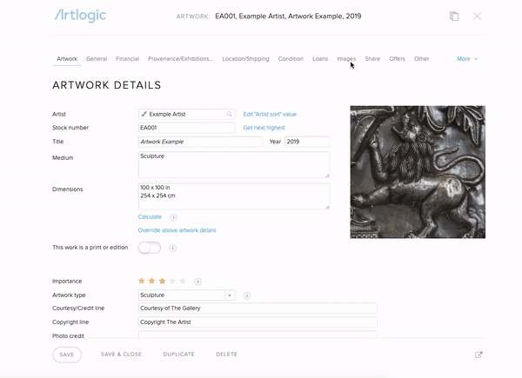This screenshot has width=522, height=378.
Task: Click the lion sculpture artwork thumbnail
Action: [418, 172]
